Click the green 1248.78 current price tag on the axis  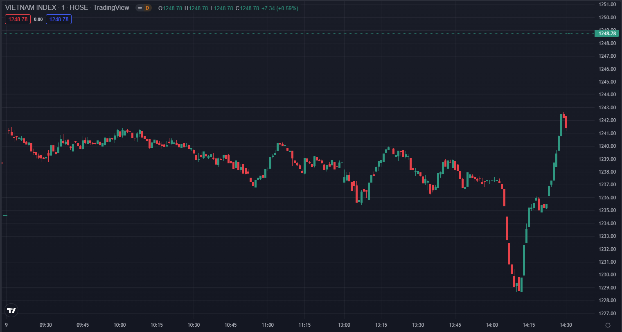[x=606, y=33]
